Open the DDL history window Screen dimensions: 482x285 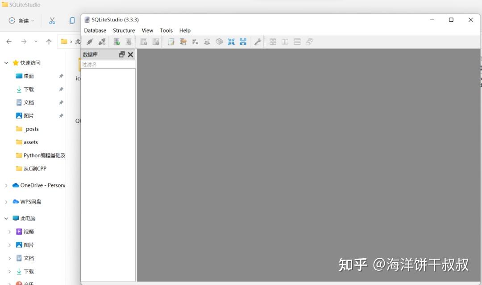(183, 41)
